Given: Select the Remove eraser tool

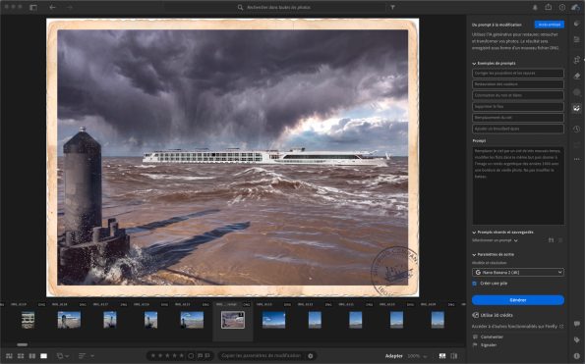Looking at the screenshot, I should 577,76.
